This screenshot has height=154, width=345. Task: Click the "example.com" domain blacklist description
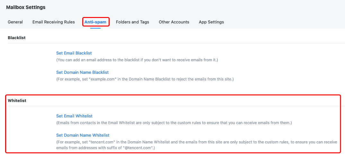[145, 79]
